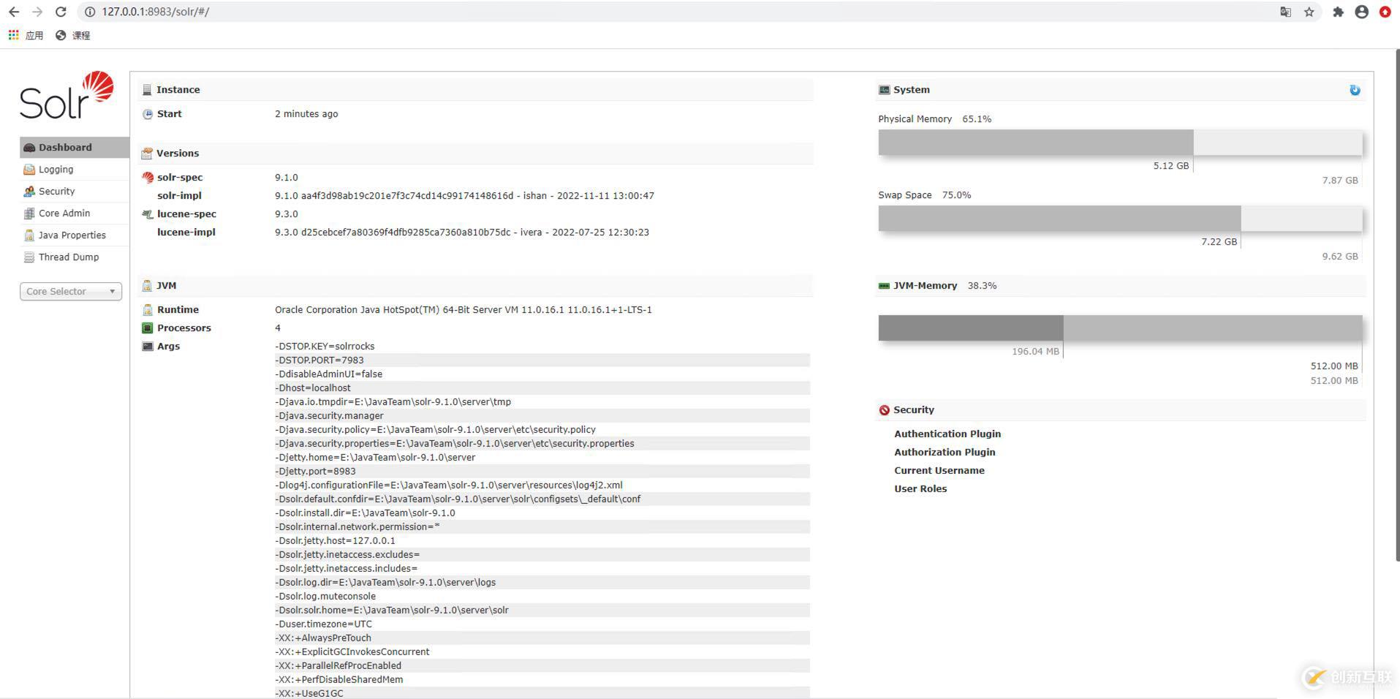The width and height of the screenshot is (1400, 699).
Task: Click the JVM section header icon
Action: [x=147, y=286]
